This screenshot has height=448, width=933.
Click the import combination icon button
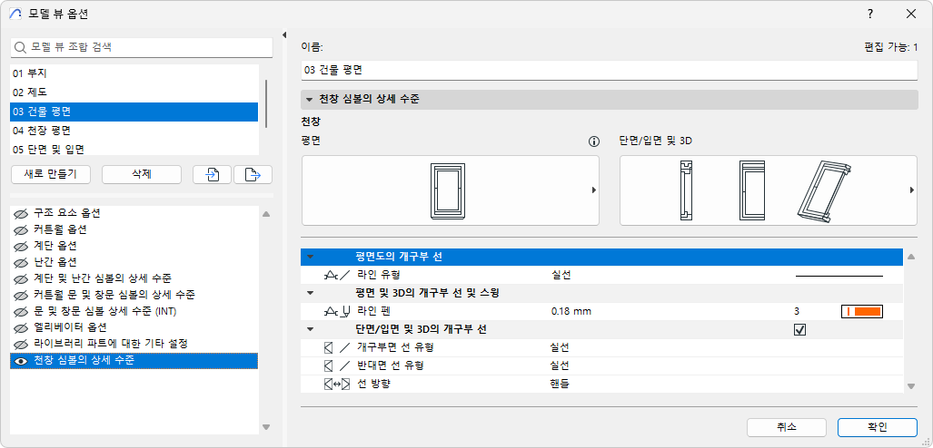[x=213, y=174]
